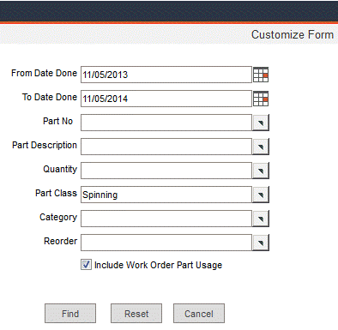
Task: Click into the Category input field
Action: tap(166, 219)
